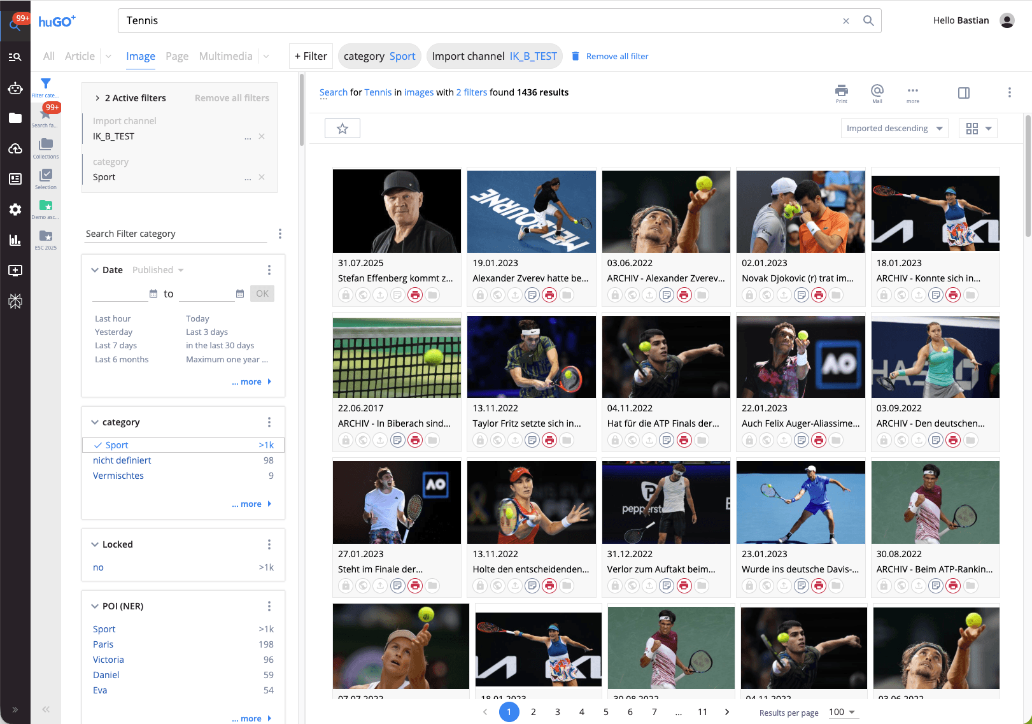
Task: Open the grid view mode dropdown
Action: 978,129
